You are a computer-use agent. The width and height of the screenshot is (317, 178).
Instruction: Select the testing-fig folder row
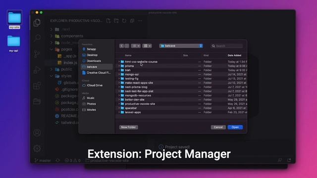click(182, 79)
